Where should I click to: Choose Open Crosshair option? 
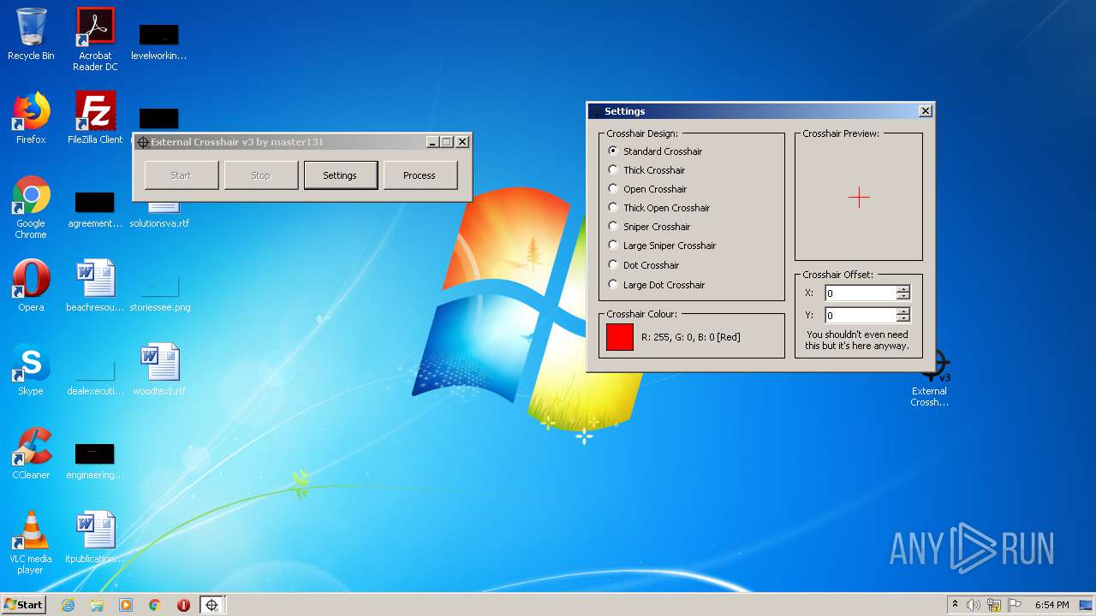(648, 188)
